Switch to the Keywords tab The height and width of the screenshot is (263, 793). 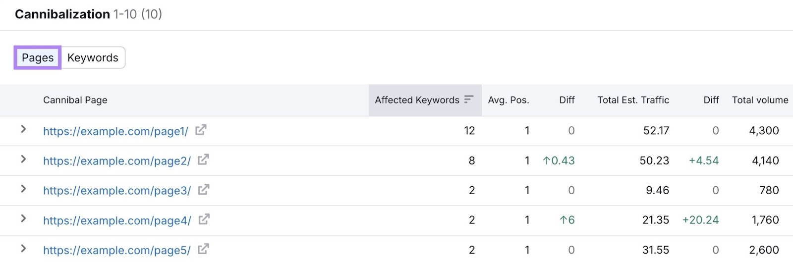tap(93, 58)
